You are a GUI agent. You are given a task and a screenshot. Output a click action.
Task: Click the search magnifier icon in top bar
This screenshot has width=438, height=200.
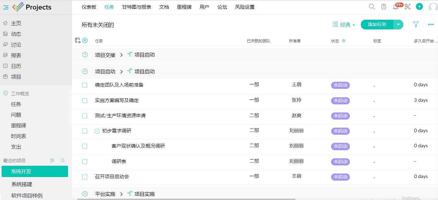[x=372, y=7]
